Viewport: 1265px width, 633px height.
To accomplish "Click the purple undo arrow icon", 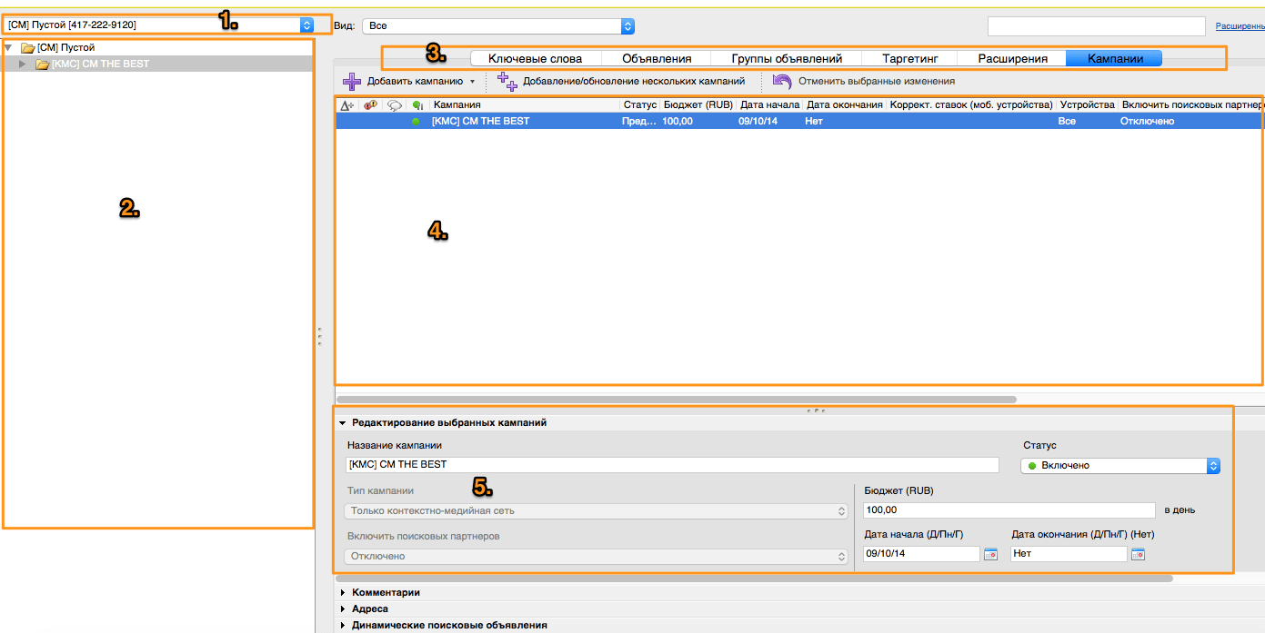I will tap(782, 82).
